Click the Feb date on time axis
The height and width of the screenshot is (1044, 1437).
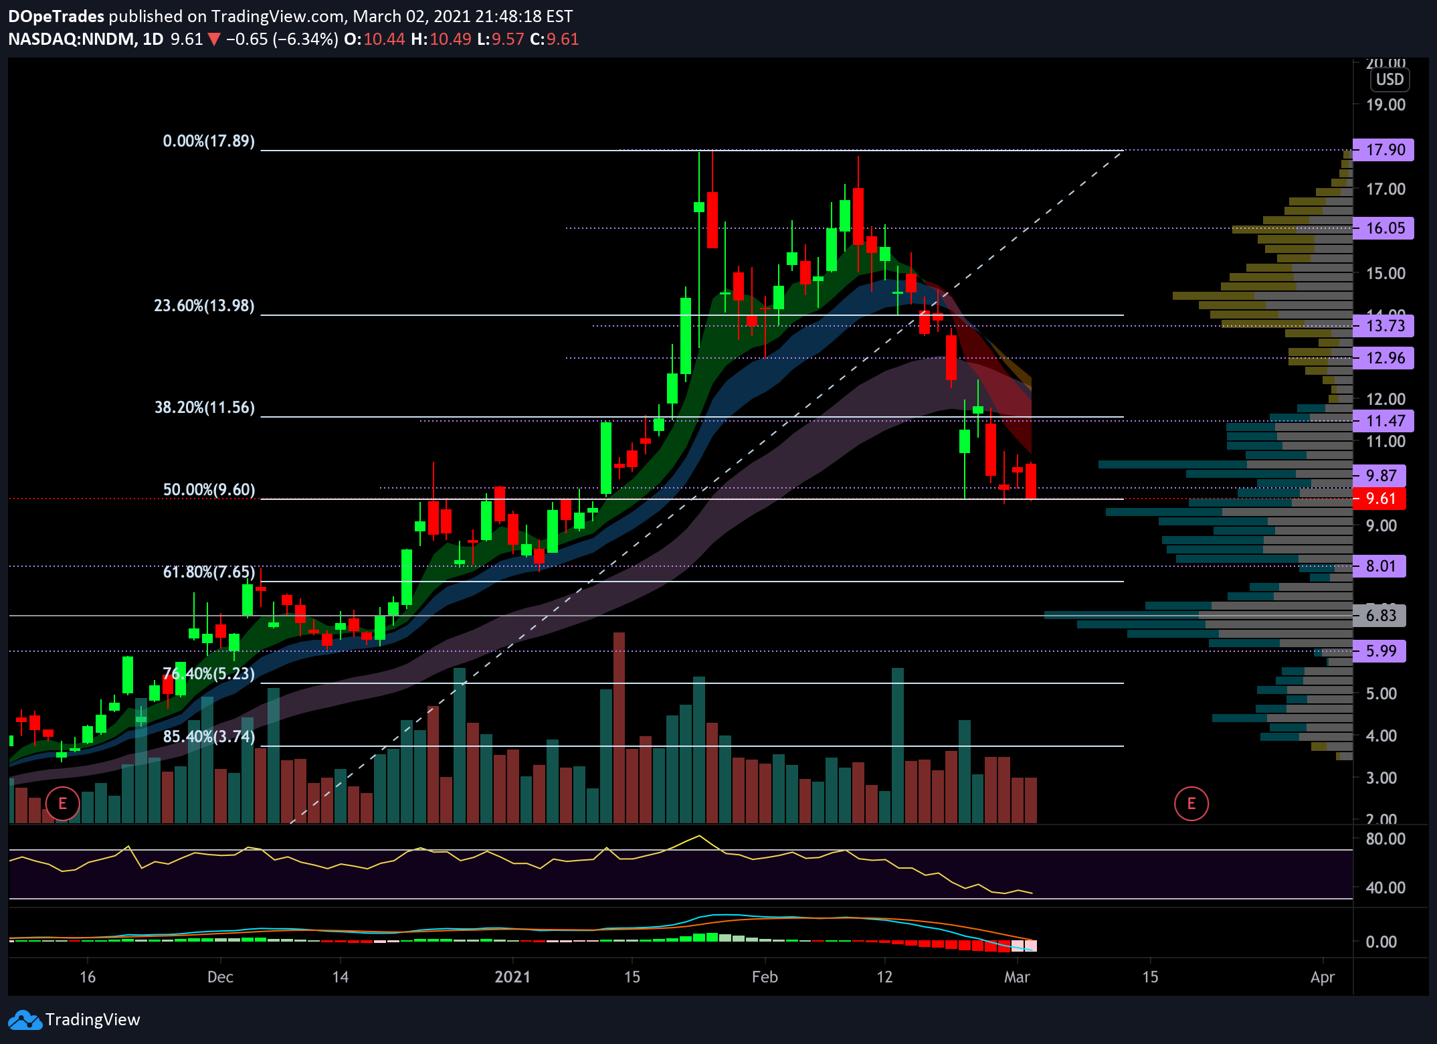point(765,977)
